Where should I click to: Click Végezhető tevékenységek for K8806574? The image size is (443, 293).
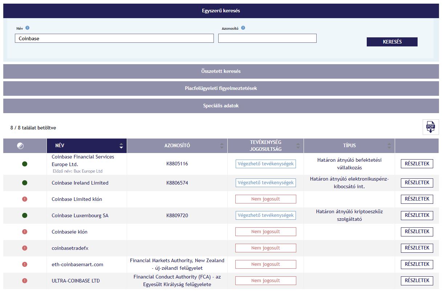coord(266,183)
